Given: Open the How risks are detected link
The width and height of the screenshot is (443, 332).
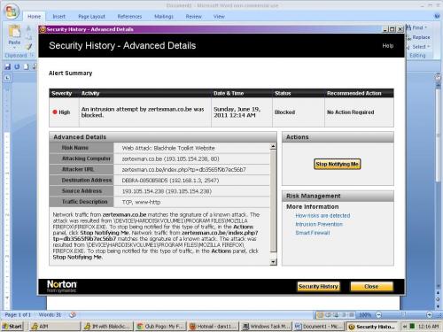Looking at the screenshot, I should click(323, 216).
